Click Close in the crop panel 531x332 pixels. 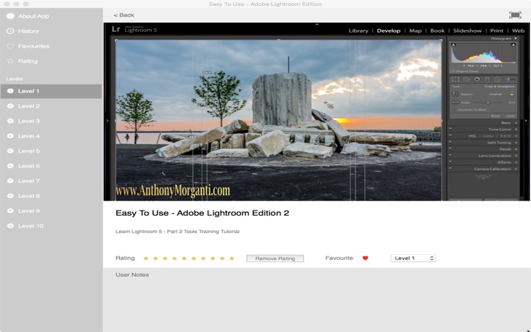(x=510, y=116)
